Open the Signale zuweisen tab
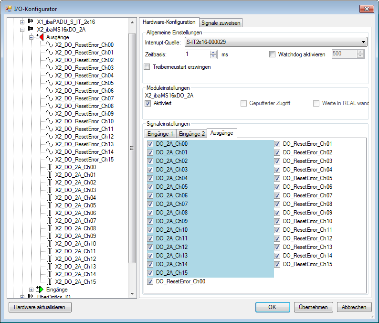379x323 pixels. pos(221,23)
